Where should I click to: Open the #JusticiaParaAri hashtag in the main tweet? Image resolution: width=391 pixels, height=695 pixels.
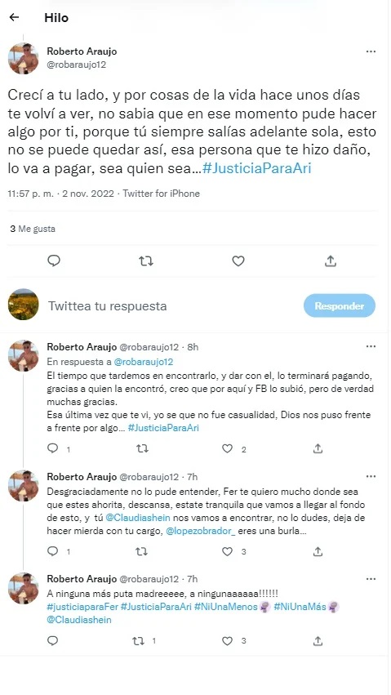257,169
